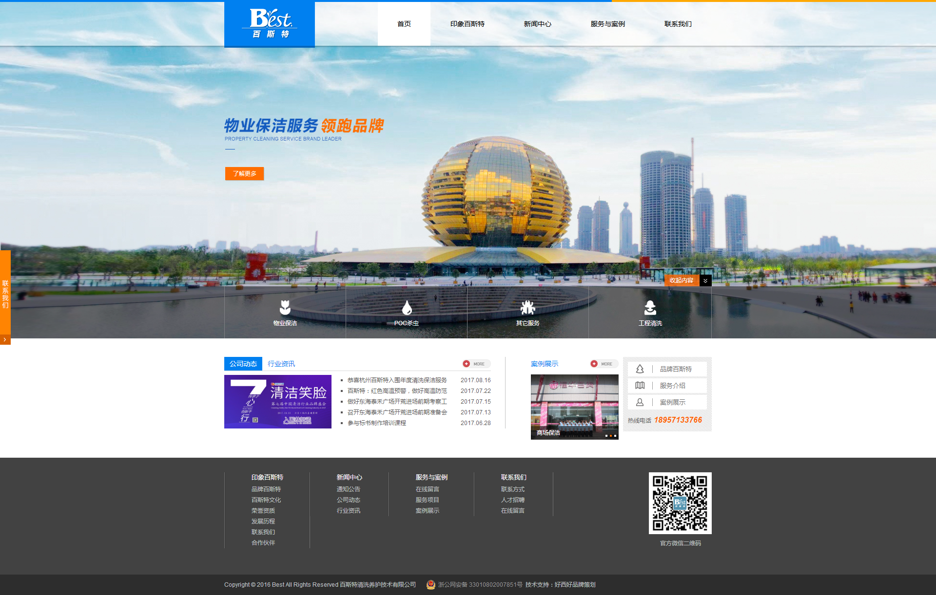Expand the left 联系我们 side arrow
The height and width of the screenshot is (595, 936).
click(x=5, y=339)
